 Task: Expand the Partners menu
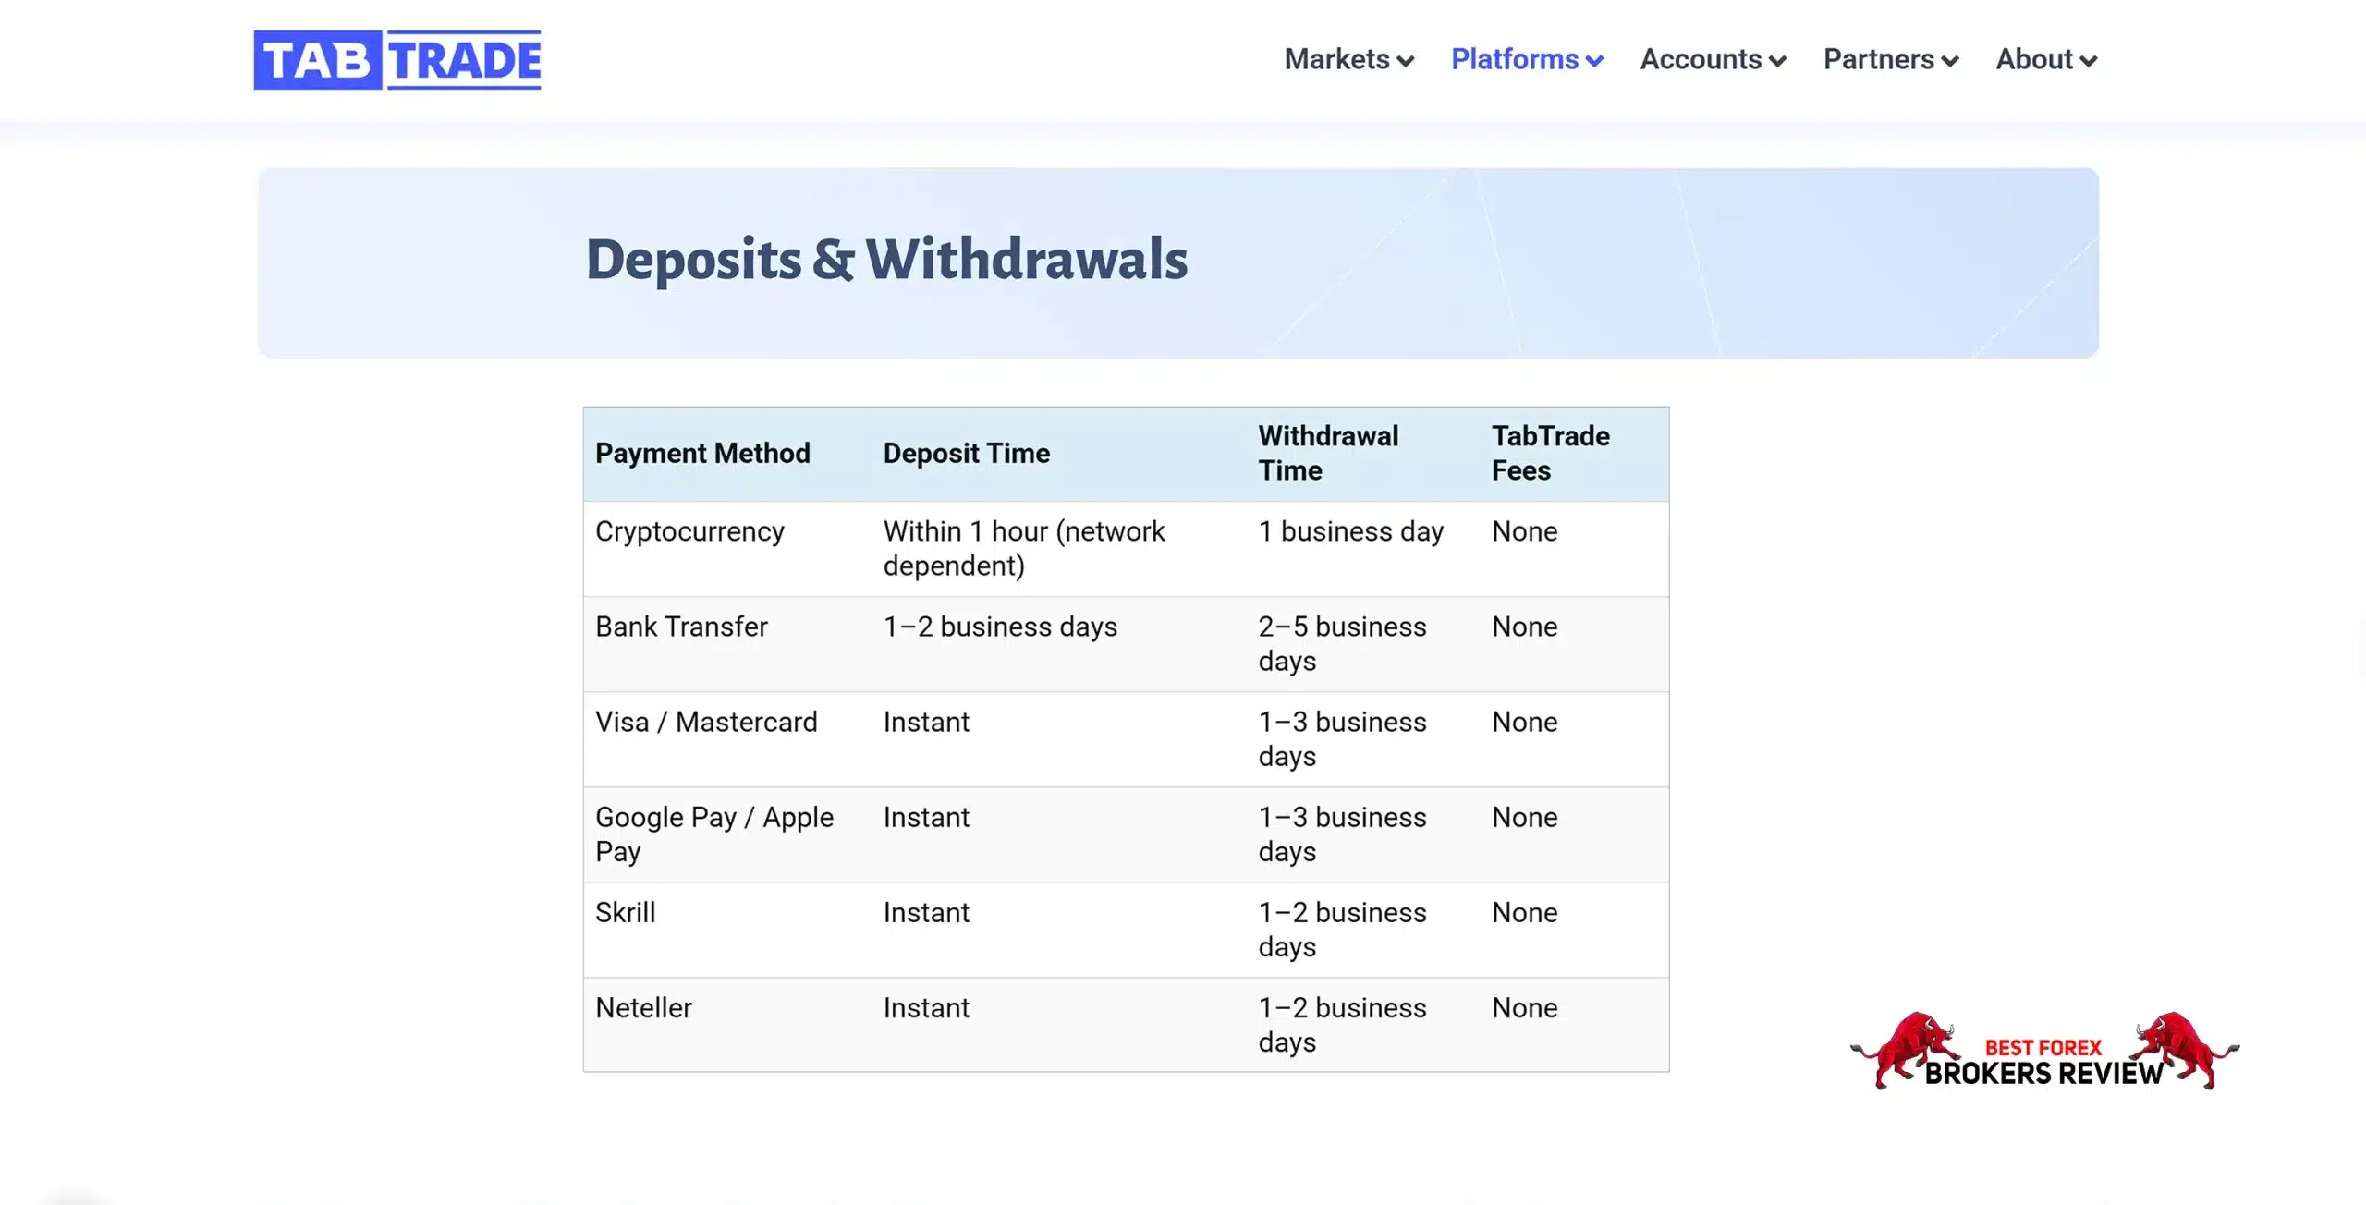[x=1891, y=59]
